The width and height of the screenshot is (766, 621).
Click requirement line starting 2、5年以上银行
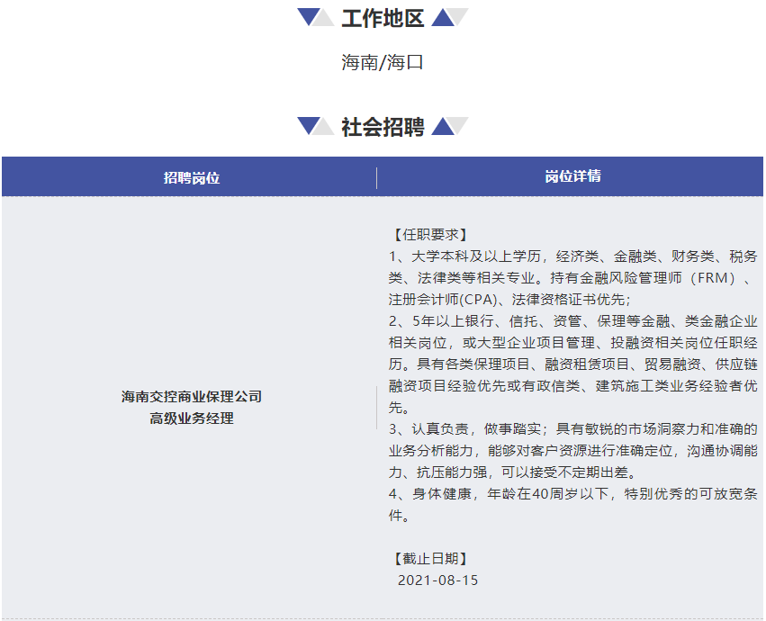(x=572, y=321)
